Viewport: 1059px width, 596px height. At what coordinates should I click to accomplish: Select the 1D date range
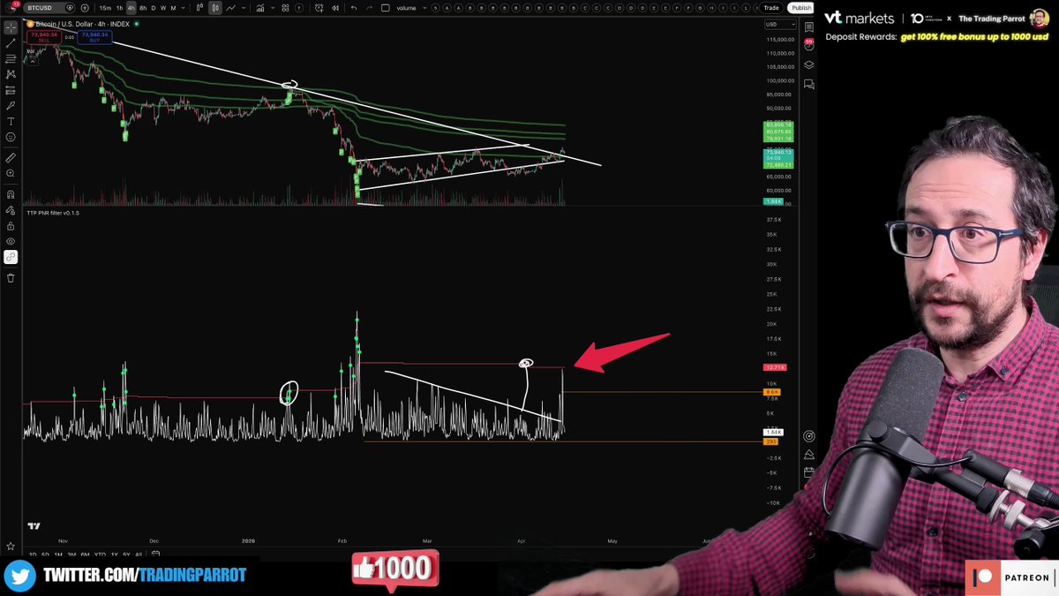point(33,555)
